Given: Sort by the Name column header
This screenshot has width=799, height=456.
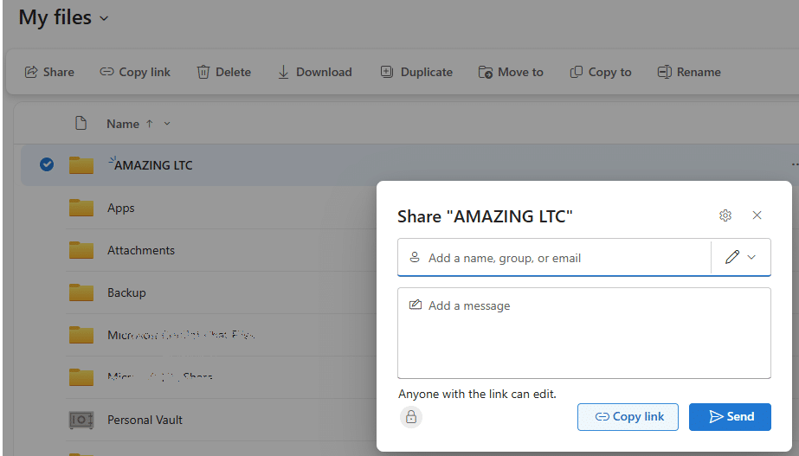Looking at the screenshot, I should click(x=123, y=124).
